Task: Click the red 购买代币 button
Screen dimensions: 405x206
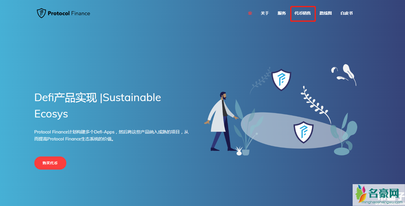Action: (x=50, y=163)
